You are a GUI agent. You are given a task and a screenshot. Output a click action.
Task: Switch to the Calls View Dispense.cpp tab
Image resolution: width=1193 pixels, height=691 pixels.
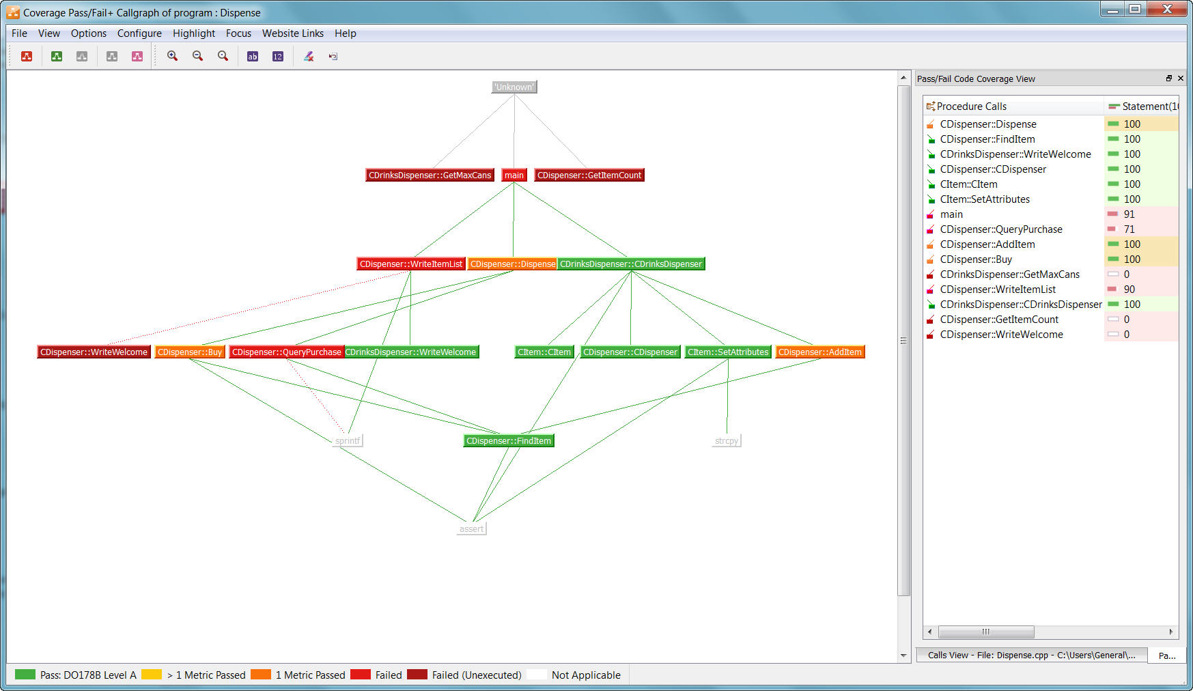pos(1030,655)
